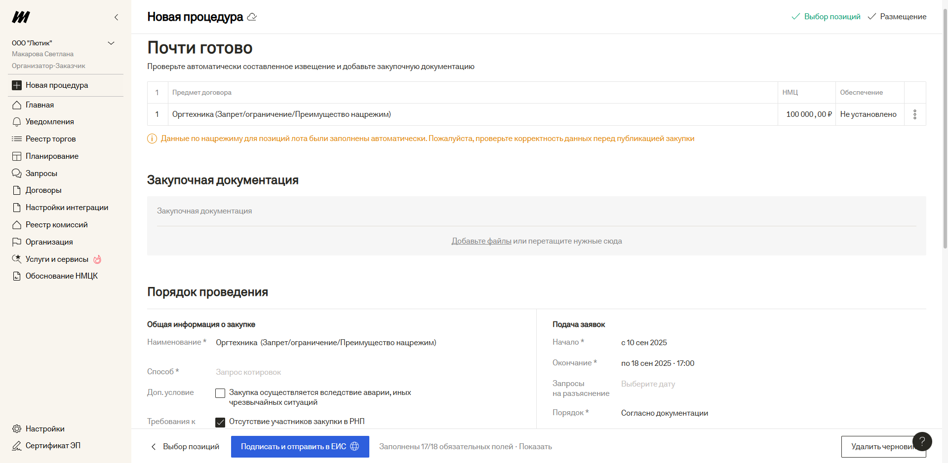Expand the ООО "Лютик" organization dropdown

111,43
